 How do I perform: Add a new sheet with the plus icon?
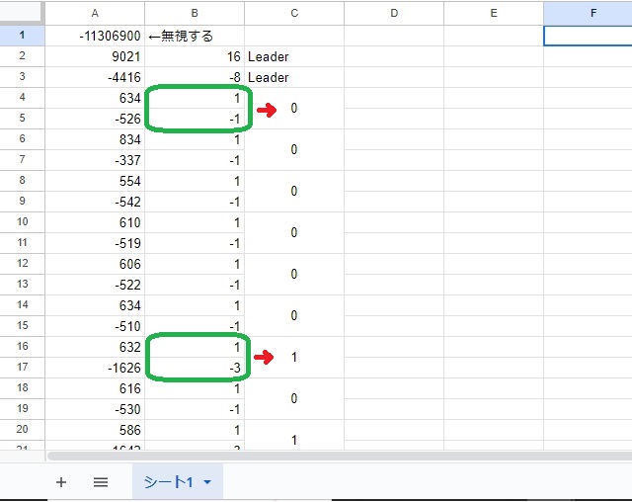click(61, 482)
